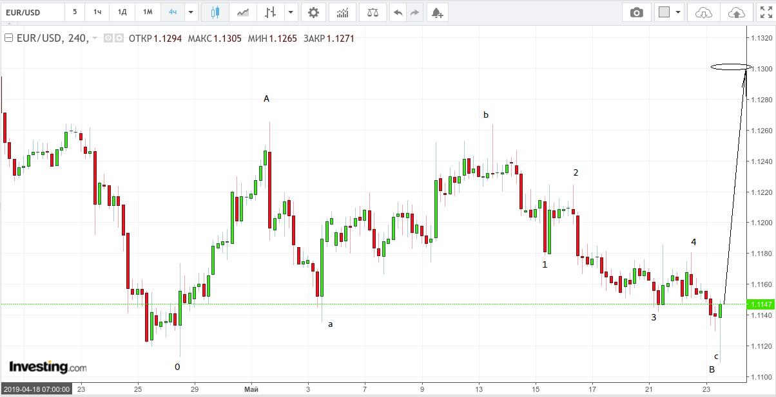Redo the chart action
Image resolution: width=776 pixels, height=397 pixels.
[415, 12]
